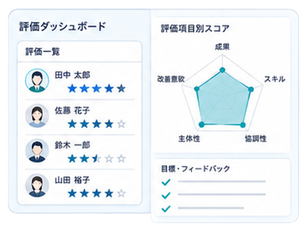The width and height of the screenshot is (305, 230).
Task: Toggle the first feedback checkmark
Action: tap(166, 182)
